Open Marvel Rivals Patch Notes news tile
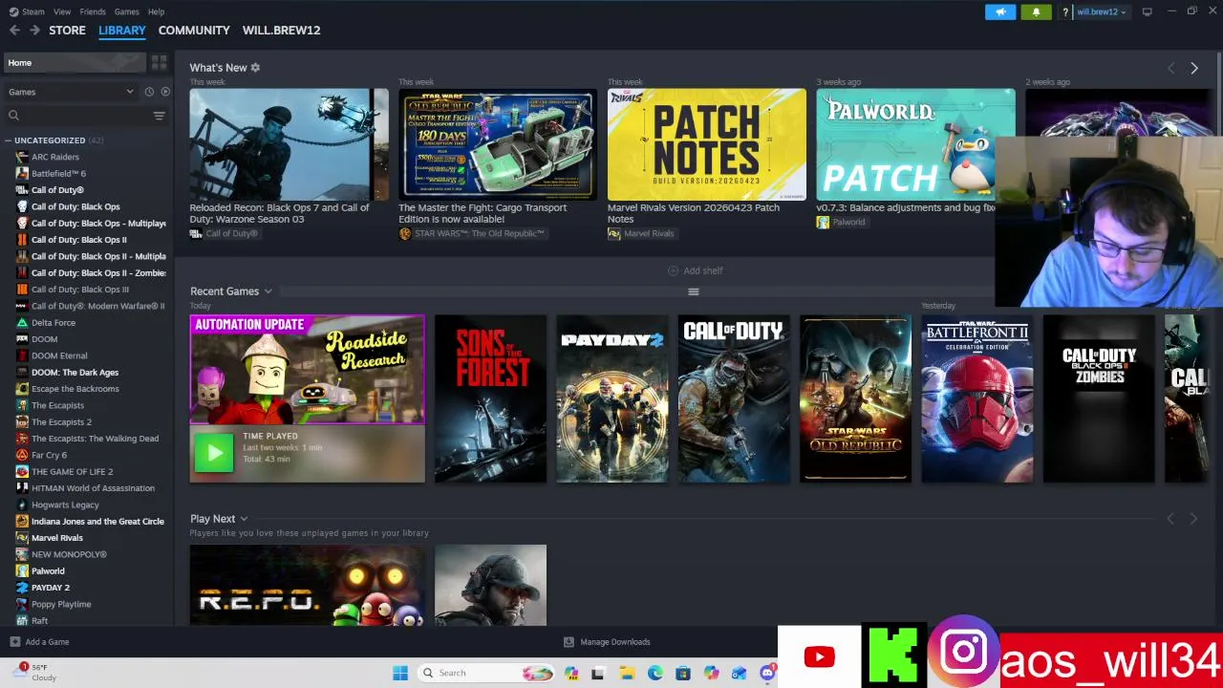Image resolution: width=1223 pixels, height=688 pixels. point(707,144)
